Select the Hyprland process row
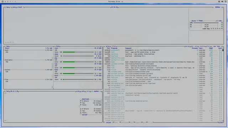The height and width of the screenshot is (128, 228). [x=163, y=56]
